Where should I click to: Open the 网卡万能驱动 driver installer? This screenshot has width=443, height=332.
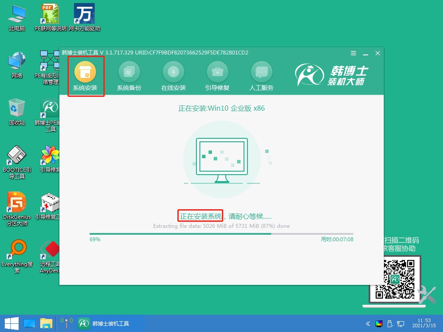(x=85, y=14)
